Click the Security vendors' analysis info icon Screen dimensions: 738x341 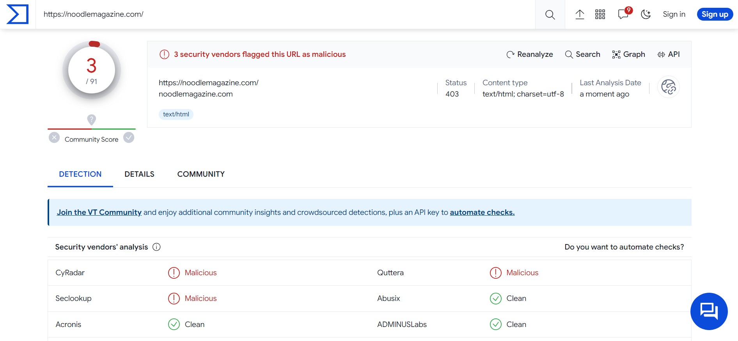coord(156,247)
